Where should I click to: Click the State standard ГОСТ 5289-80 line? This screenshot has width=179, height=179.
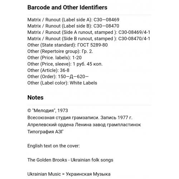pyautogui.click(x=68, y=45)
